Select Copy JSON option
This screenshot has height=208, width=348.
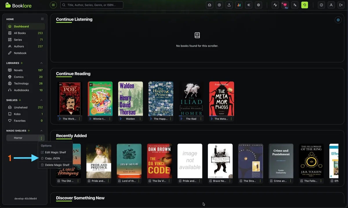click(55, 158)
